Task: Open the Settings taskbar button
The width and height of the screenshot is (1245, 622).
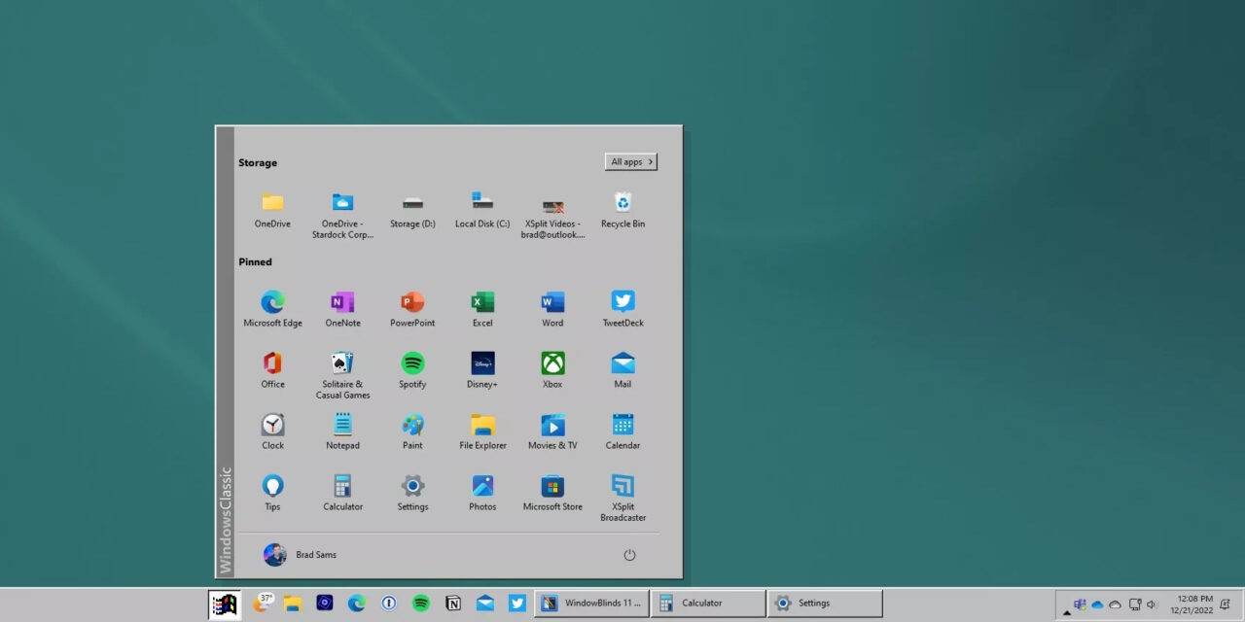Action: [x=824, y=604]
